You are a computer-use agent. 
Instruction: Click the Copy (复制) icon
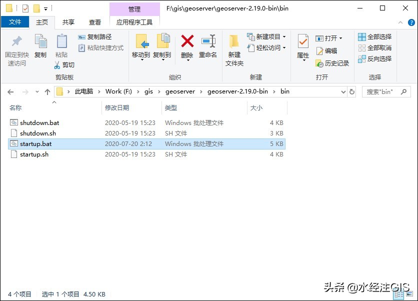[x=41, y=41]
